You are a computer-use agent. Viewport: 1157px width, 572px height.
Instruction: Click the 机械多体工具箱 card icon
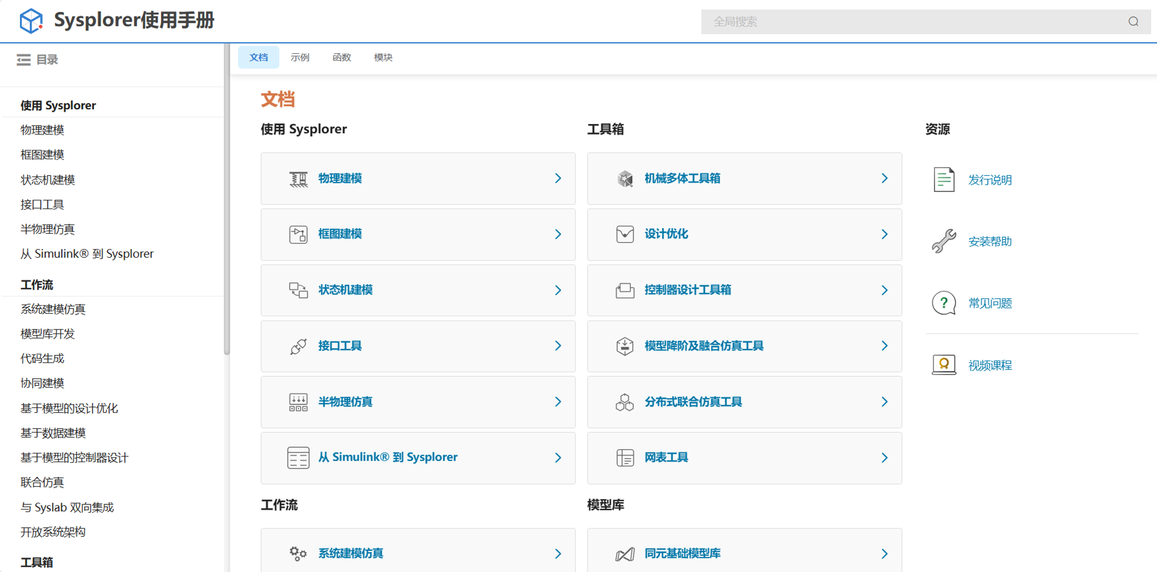625,178
